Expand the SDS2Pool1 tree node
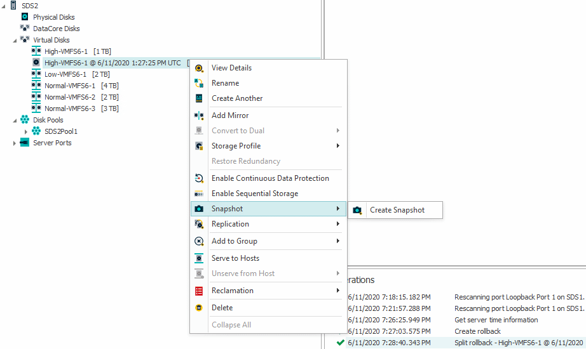 coord(26,131)
